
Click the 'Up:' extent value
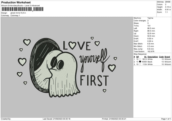[151, 33]
